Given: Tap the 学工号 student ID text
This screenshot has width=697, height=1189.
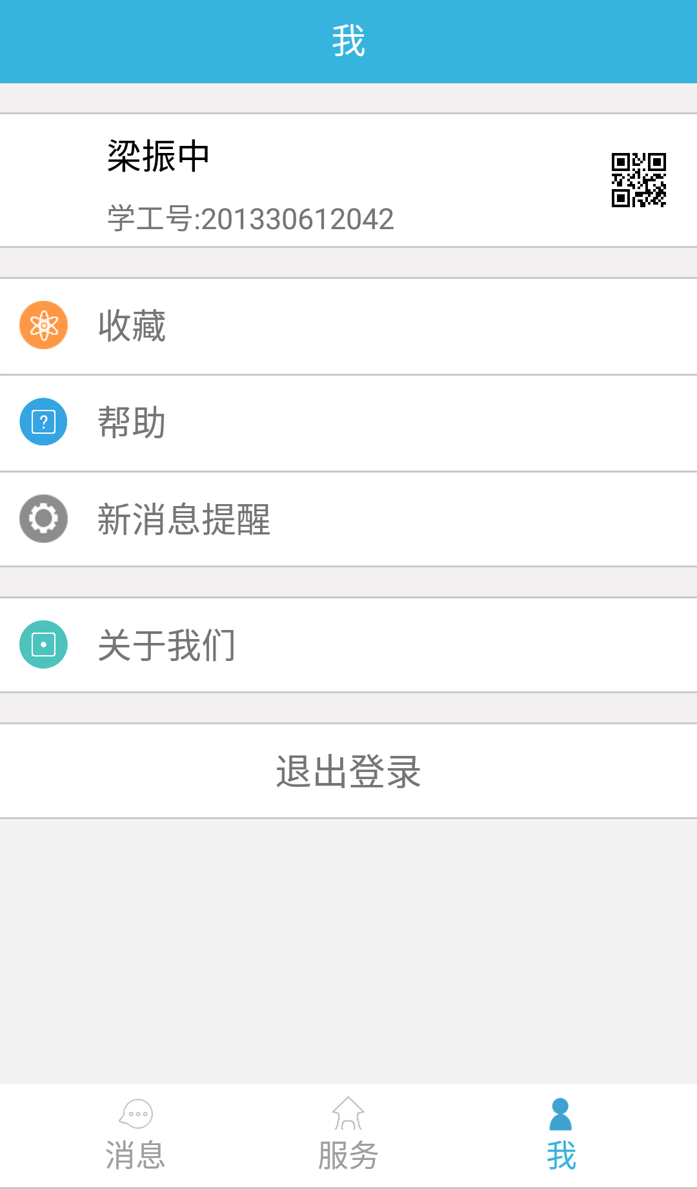Looking at the screenshot, I should [250, 219].
